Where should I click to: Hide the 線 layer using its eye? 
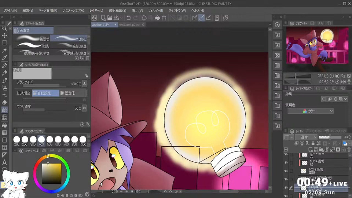click(286, 163)
